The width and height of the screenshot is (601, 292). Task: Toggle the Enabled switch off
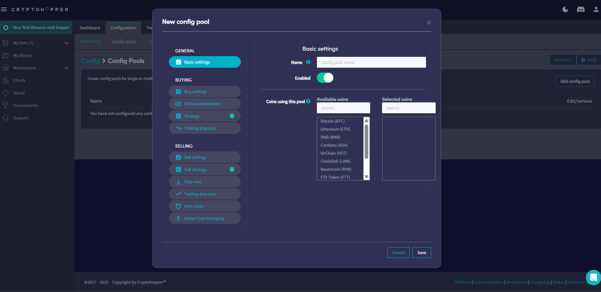click(x=325, y=78)
